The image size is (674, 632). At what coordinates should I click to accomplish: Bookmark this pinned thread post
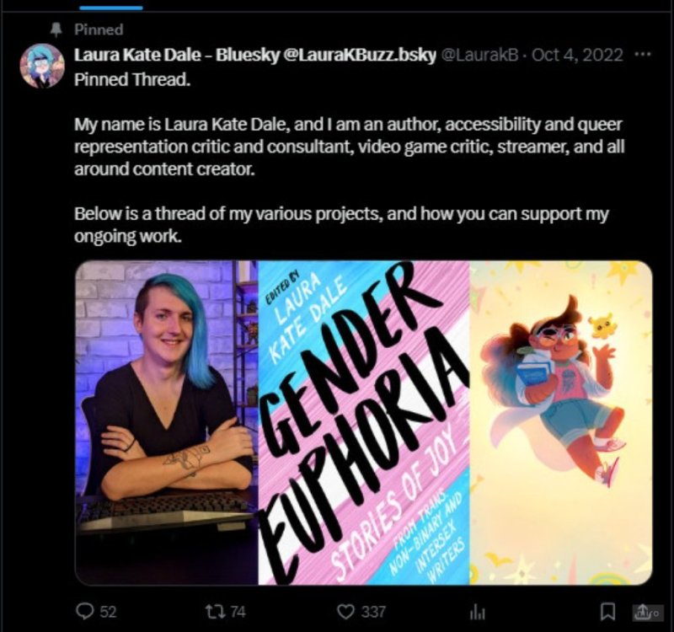coord(607,612)
